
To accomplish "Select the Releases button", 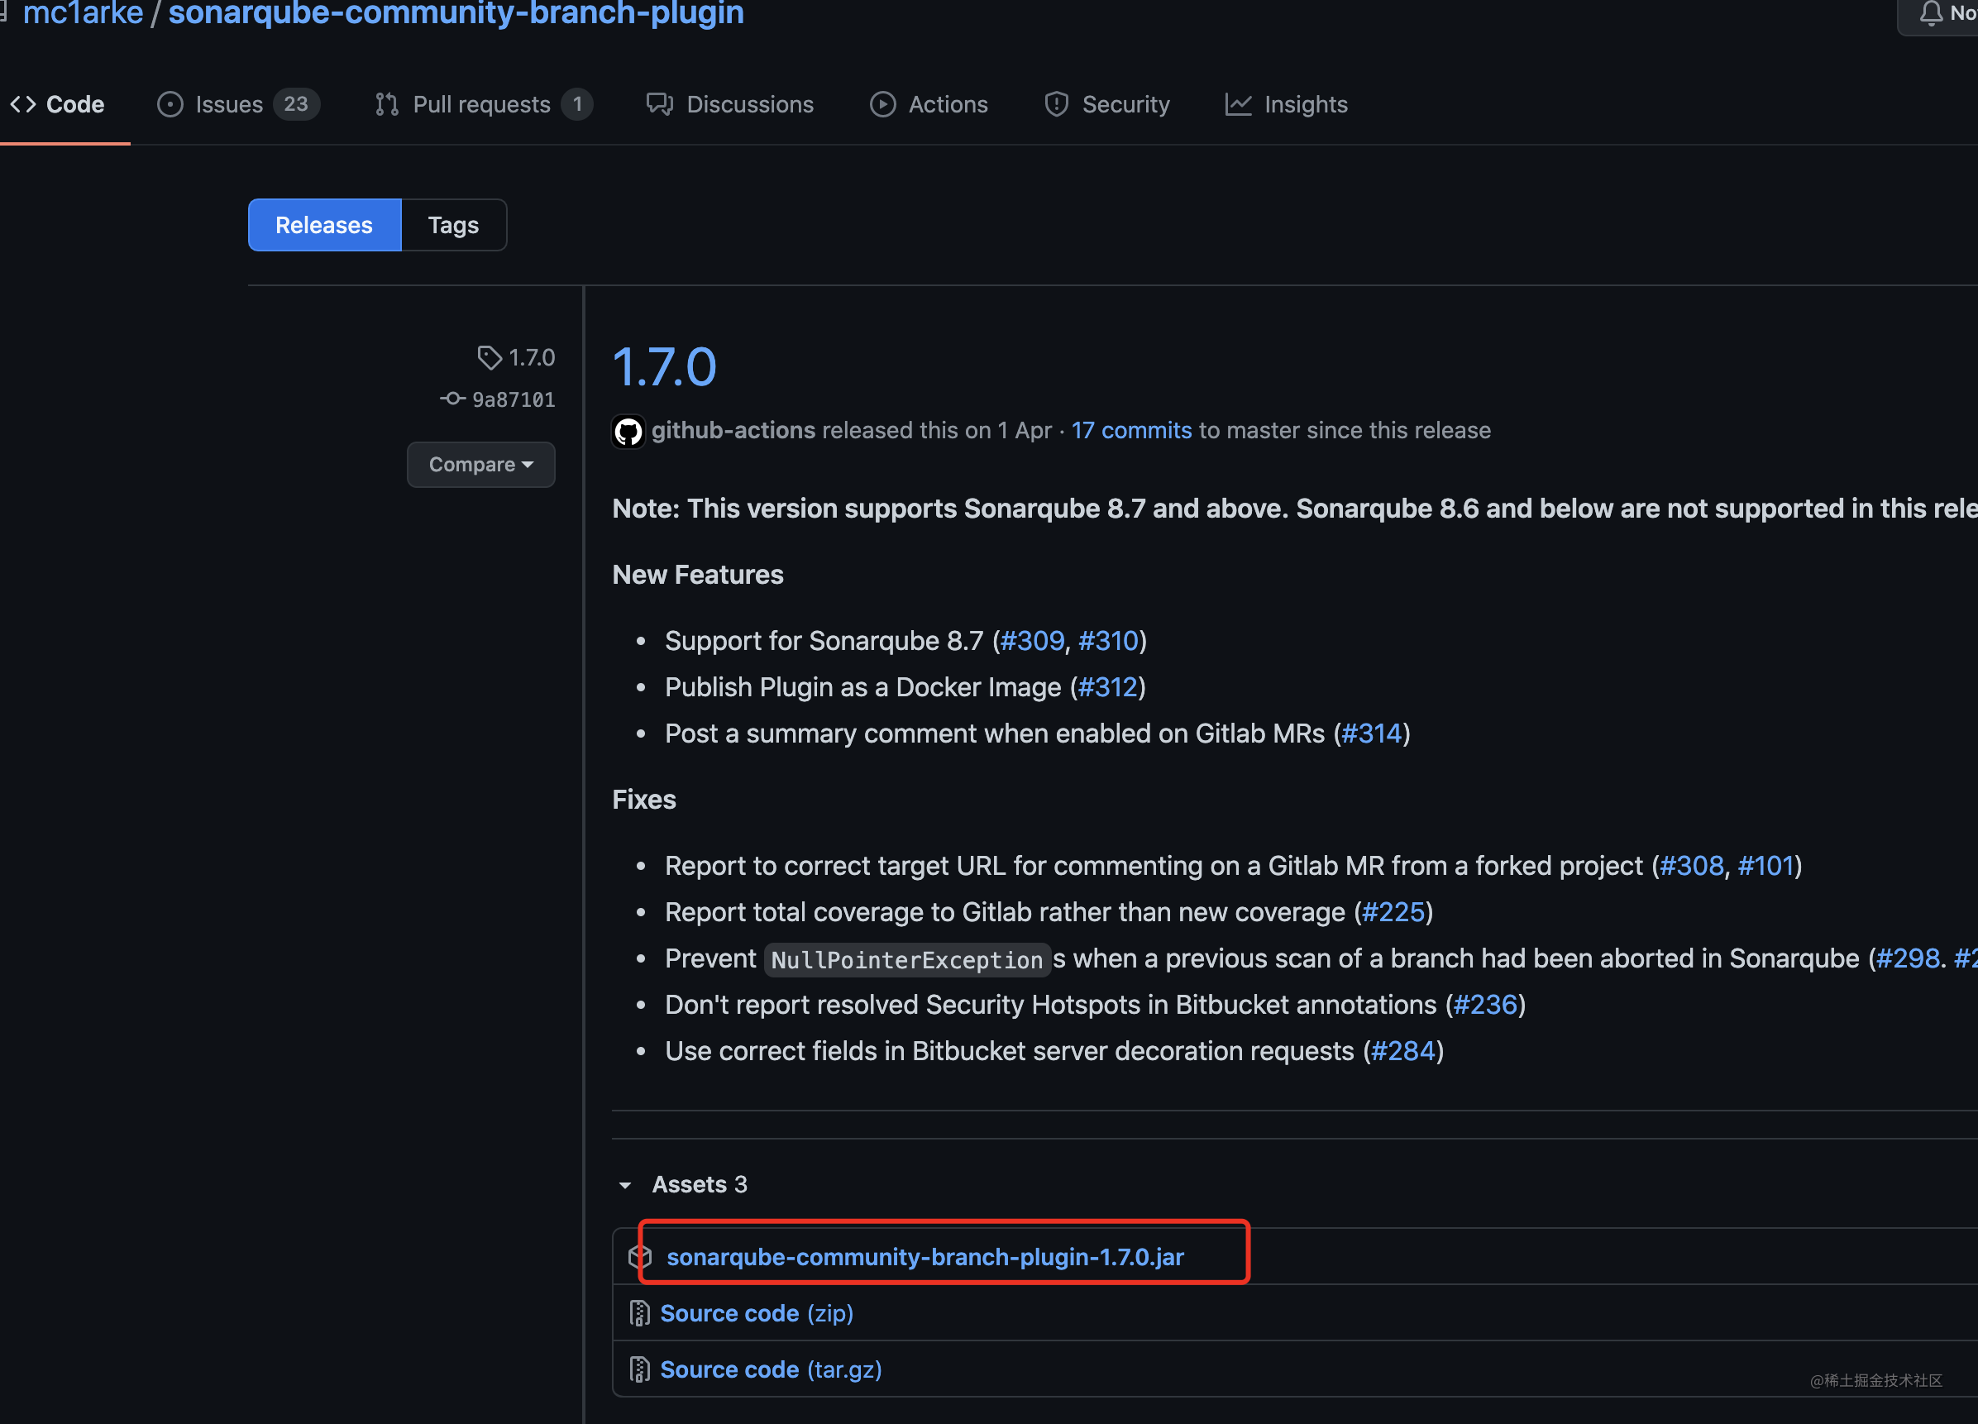I will click(x=322, y=224).
